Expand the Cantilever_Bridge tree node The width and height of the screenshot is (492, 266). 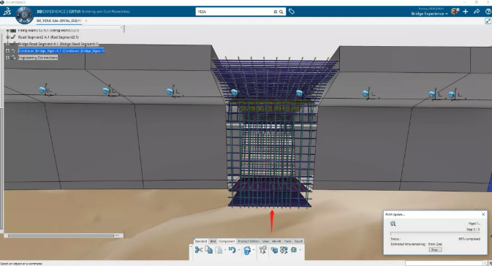pyautogui.click(x=7, y=50)
